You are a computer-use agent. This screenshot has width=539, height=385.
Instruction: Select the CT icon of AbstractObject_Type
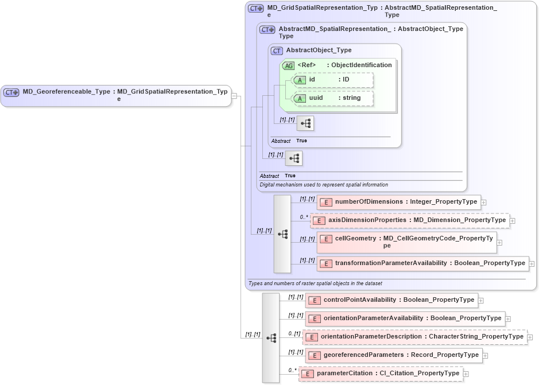276,50
